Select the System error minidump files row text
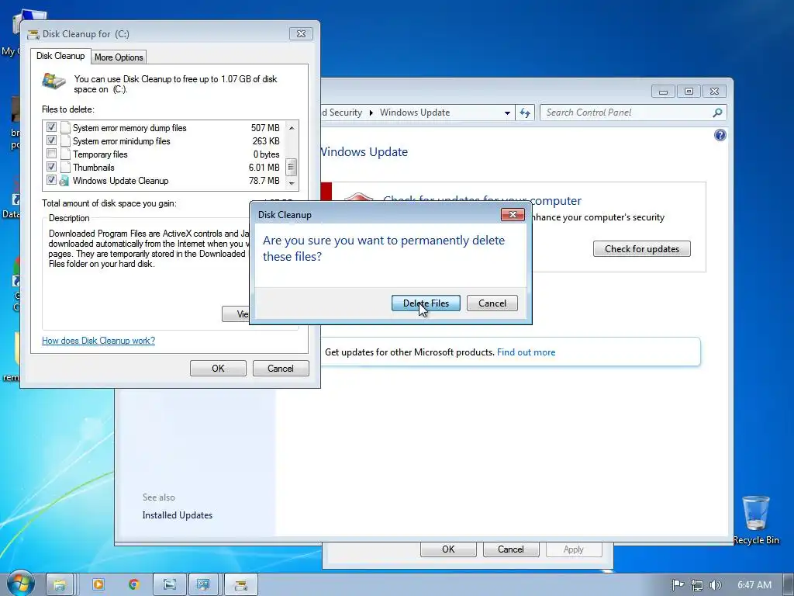 point(121,141)
